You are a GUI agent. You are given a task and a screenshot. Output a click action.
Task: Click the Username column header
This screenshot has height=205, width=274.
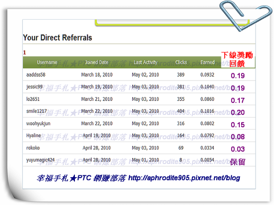coord(47,62)
